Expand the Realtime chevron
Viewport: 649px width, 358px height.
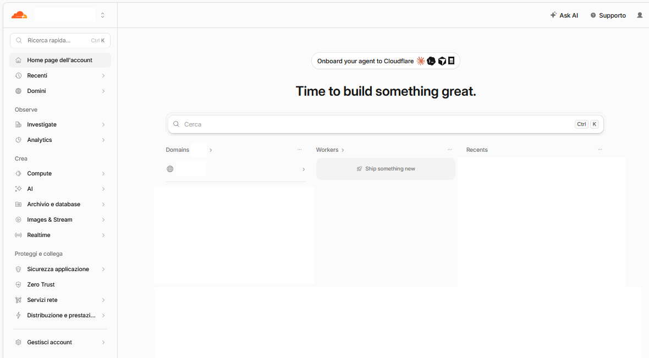103,235
